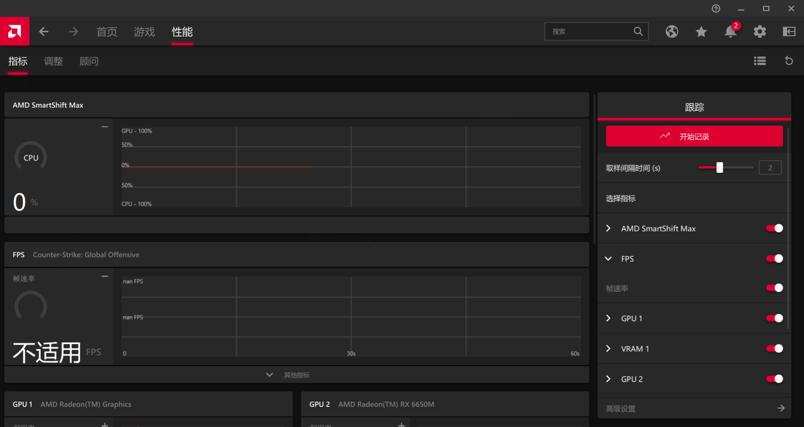The width and height of the screenshot is (804, 427).
Task: Click GPU 1 AMD Radeon(TM) Graphics header
Action: click(148, 404)
